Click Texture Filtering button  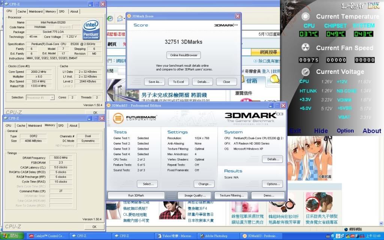(x=232, y=195)
